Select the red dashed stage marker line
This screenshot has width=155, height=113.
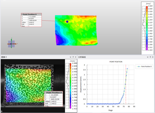(x=126, y=84)
